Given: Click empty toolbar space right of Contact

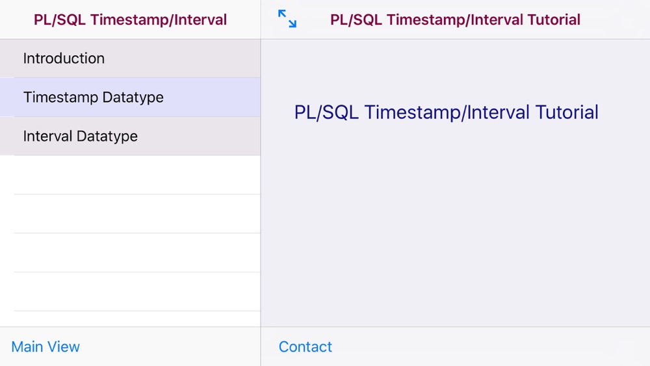Looking at the screenshot, I should tap(489, 346).
